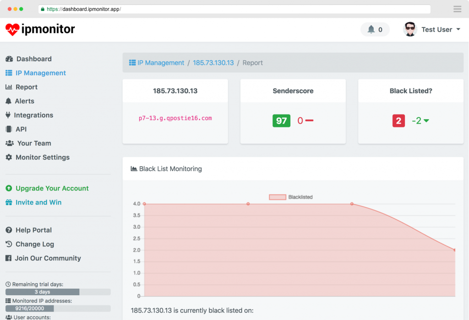Screen dimensions: 469x320
Task: Expand the Black Listed change indicator
Action: point(421,121)
